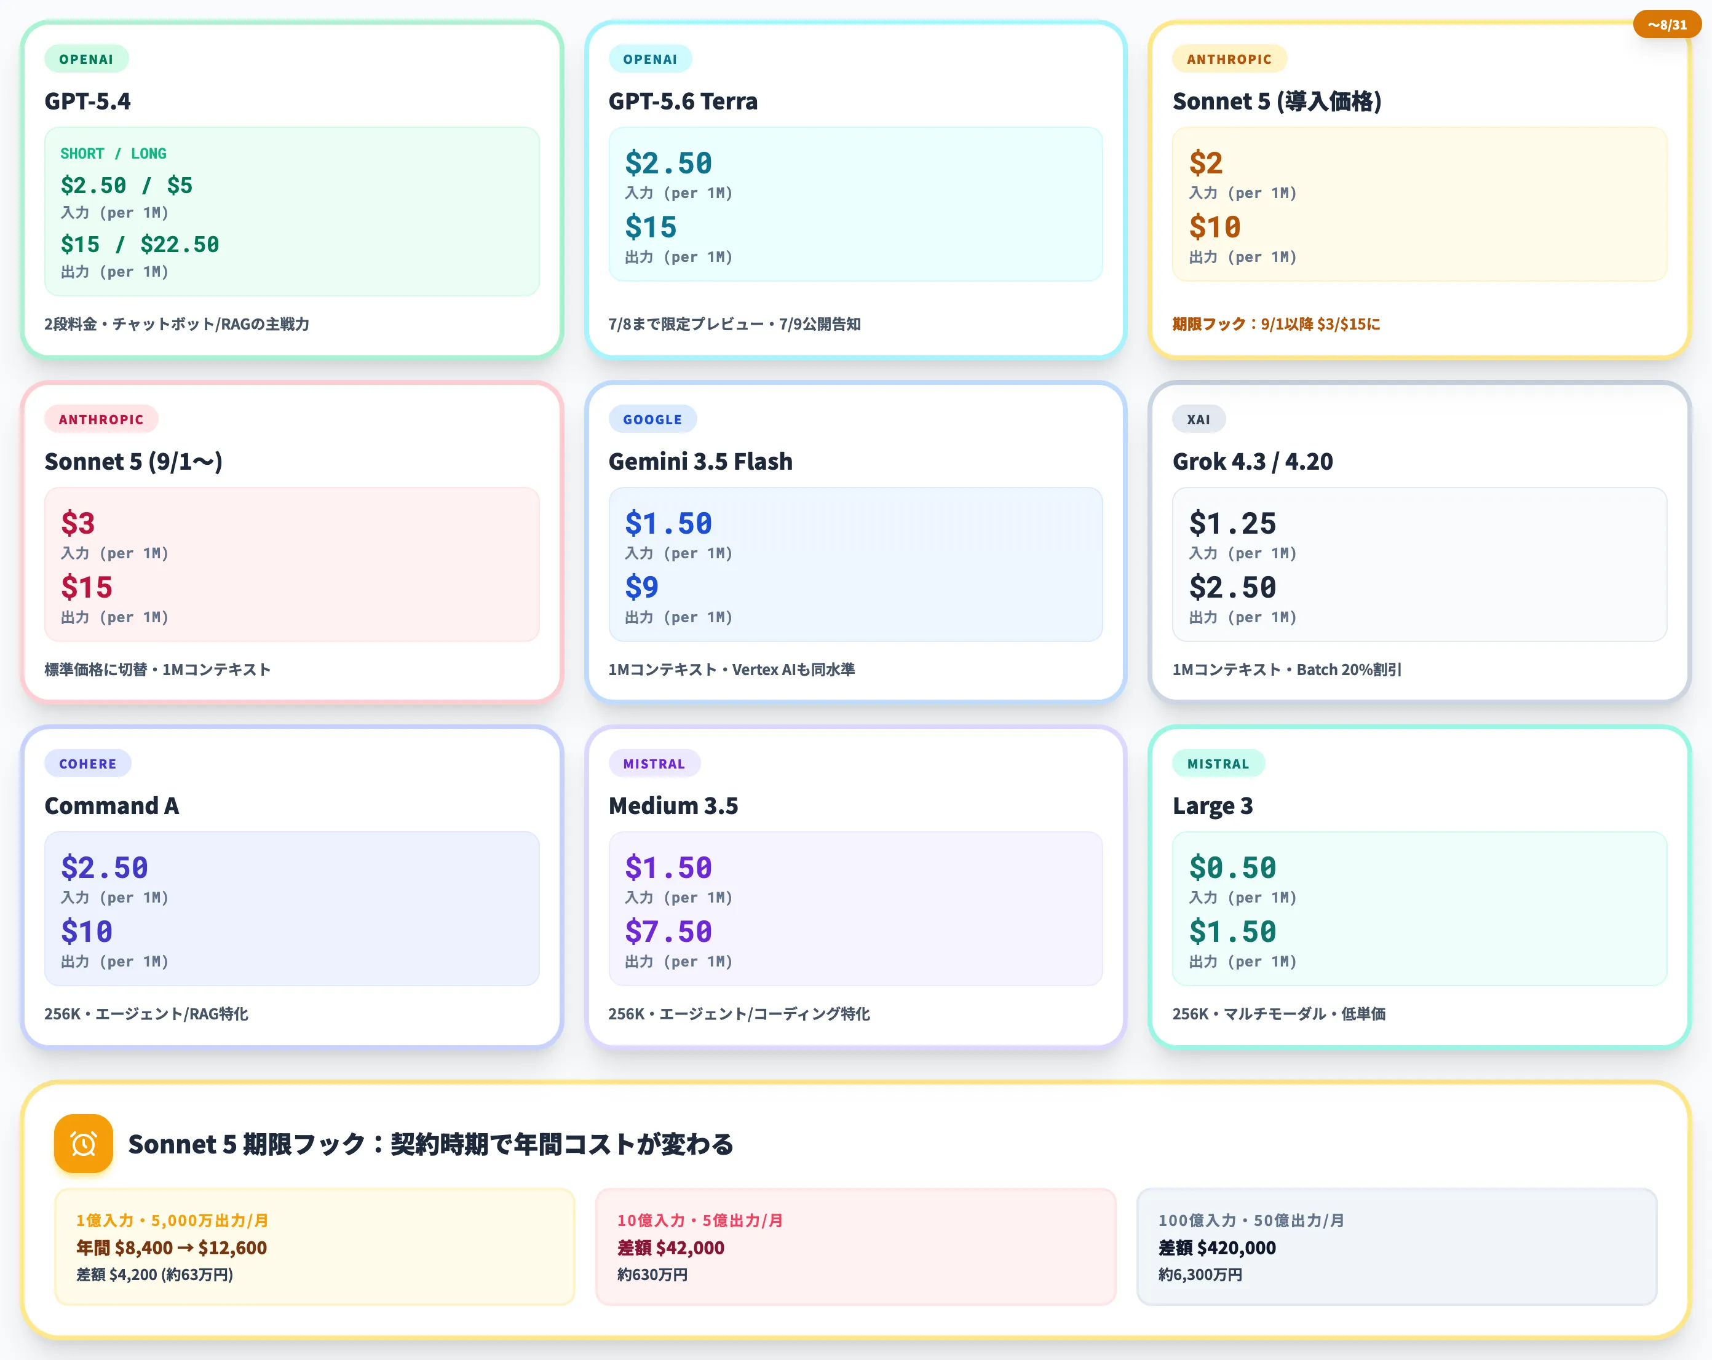Click the orange ANTHROPIC tag on the introductory price card
Image resolution: width=1712 pixels, height=1360 pixels.
[1229, 59]
